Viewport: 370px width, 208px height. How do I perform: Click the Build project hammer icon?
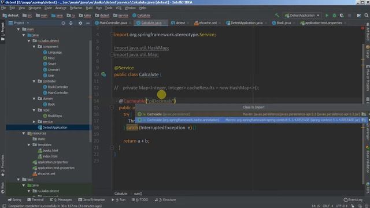point(277,16)
